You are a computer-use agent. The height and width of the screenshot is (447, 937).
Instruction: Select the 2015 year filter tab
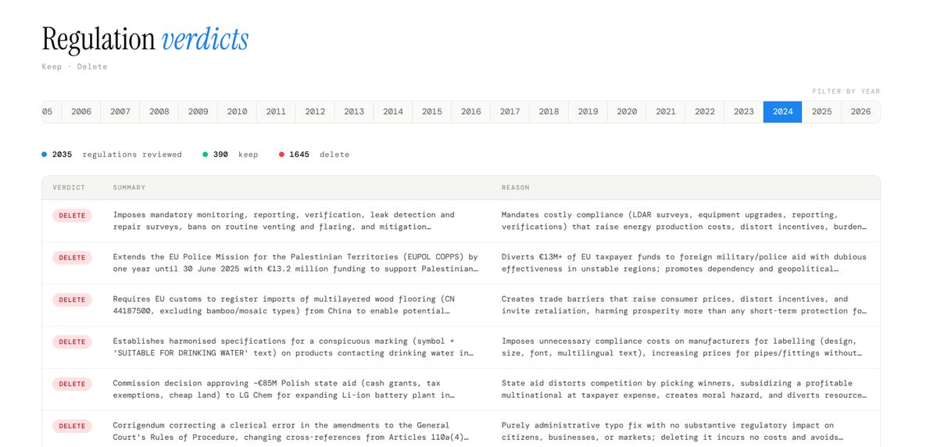[432, 112]
